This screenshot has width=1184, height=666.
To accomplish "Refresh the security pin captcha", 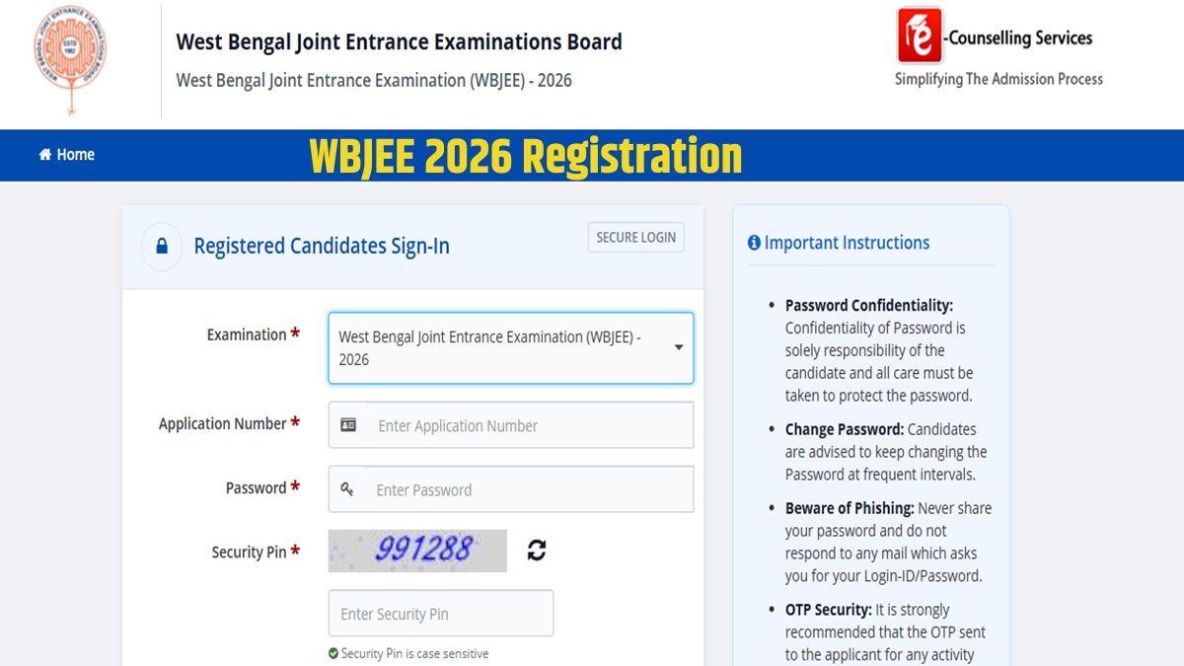I will pos(537,551).
